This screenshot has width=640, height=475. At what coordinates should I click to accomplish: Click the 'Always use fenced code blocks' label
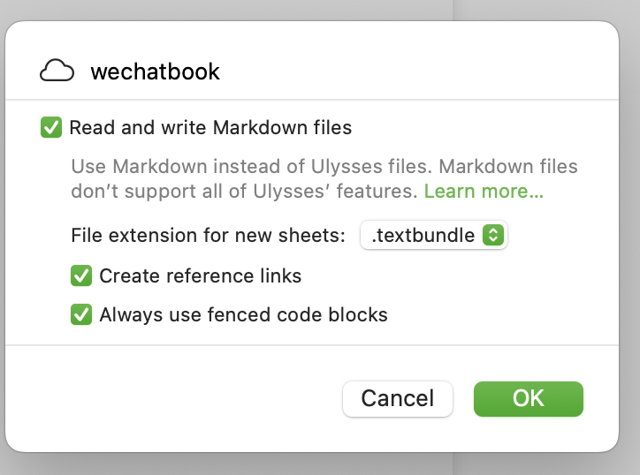243,314
